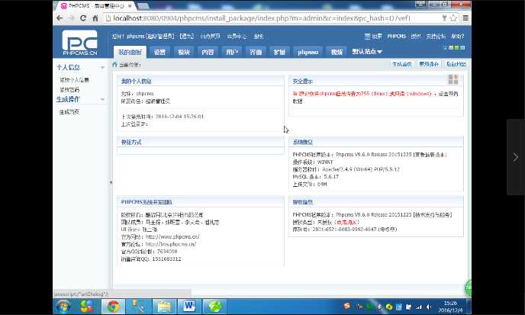Switch to the 视频 tab
Screen dimensions: 525x315
pyautogui.click(x=337, y=52)
